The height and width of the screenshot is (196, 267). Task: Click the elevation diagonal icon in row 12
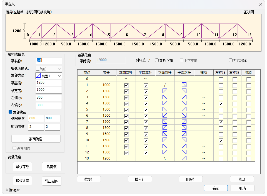point(165,152)
